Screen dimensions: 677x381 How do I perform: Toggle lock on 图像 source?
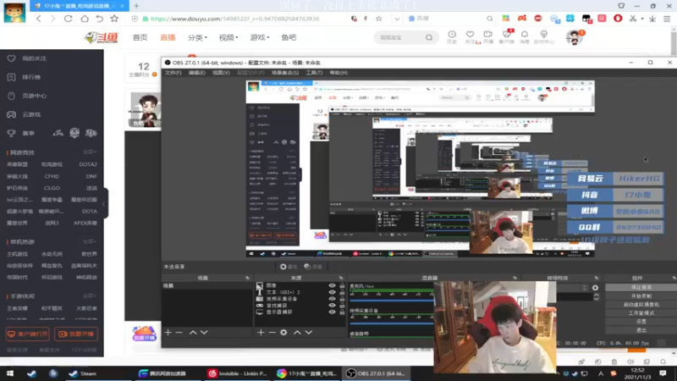[x=342, y=285]
